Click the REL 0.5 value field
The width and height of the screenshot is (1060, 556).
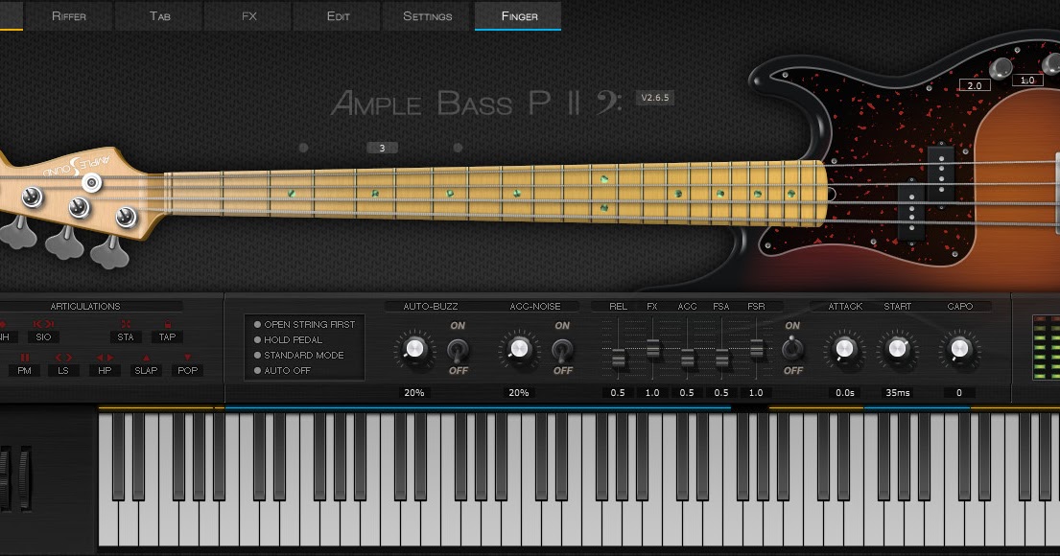(x=618, y=392)
